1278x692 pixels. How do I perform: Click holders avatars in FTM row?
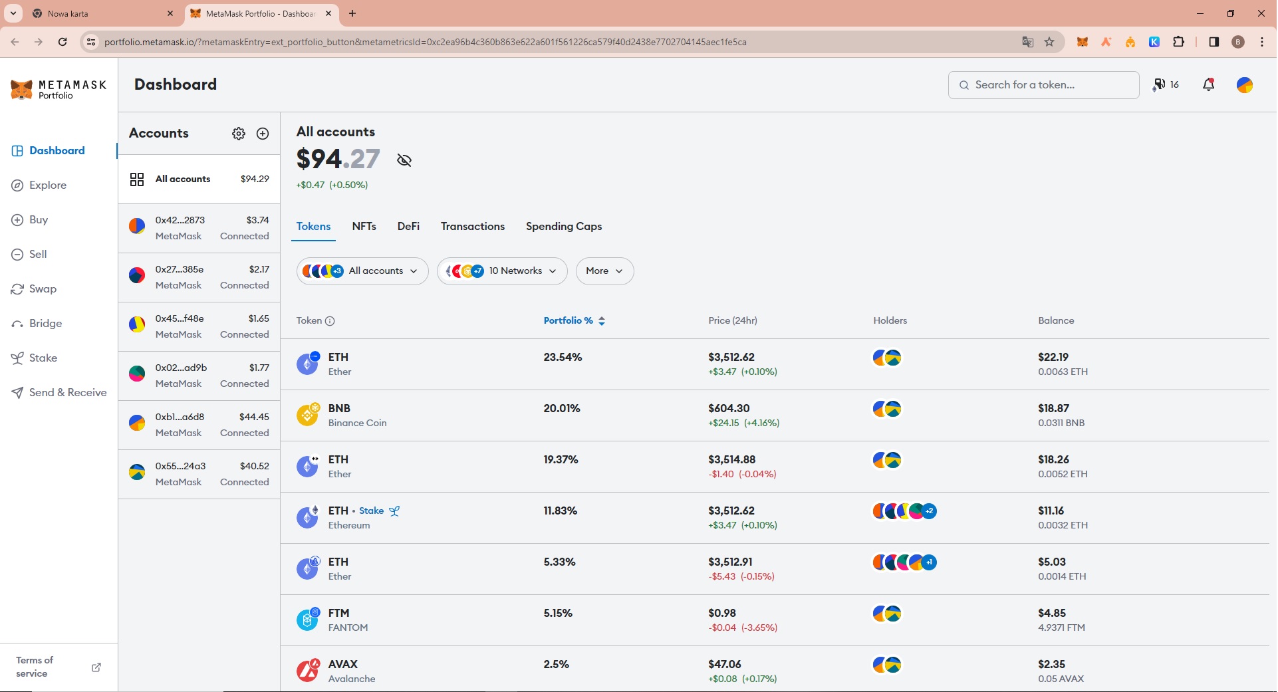coord(887,614)
